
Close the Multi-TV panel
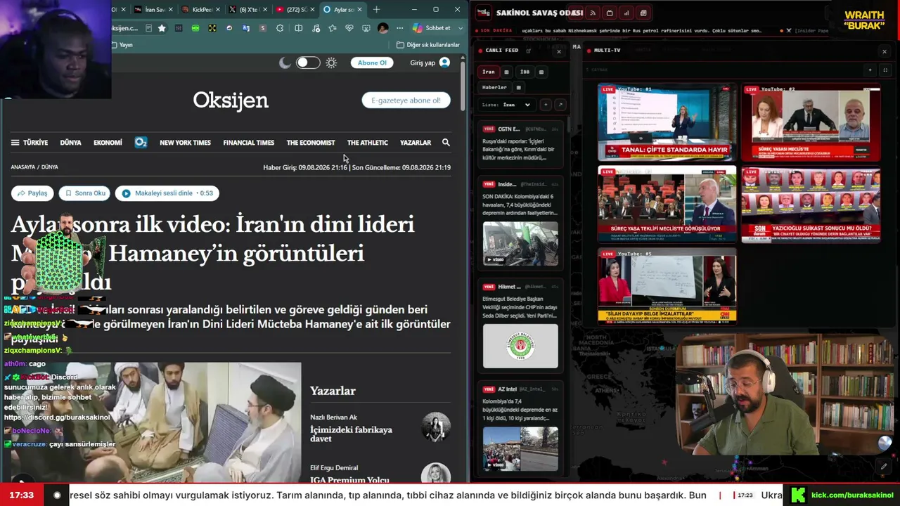[x=885, y=51]
